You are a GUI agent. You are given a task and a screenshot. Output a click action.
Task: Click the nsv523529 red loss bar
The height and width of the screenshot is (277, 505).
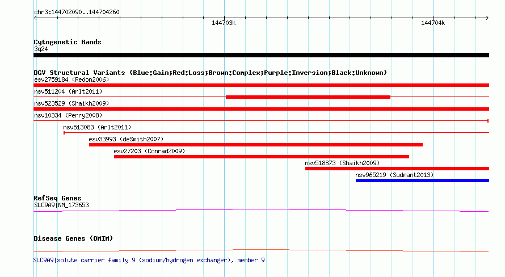click(x=261, y=109)
